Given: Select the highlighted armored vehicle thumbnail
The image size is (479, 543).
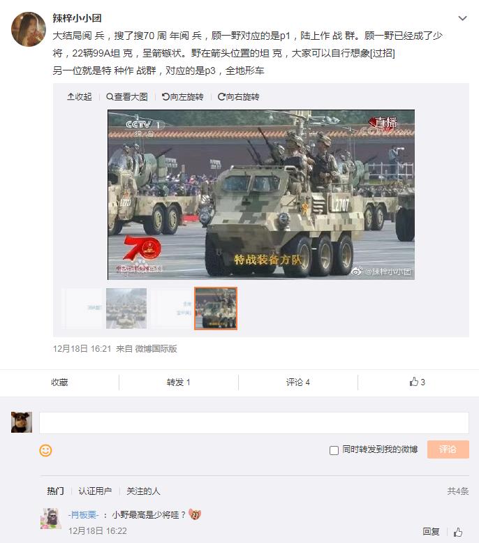Looking at the screenshot, I should (x=216, y=308).
